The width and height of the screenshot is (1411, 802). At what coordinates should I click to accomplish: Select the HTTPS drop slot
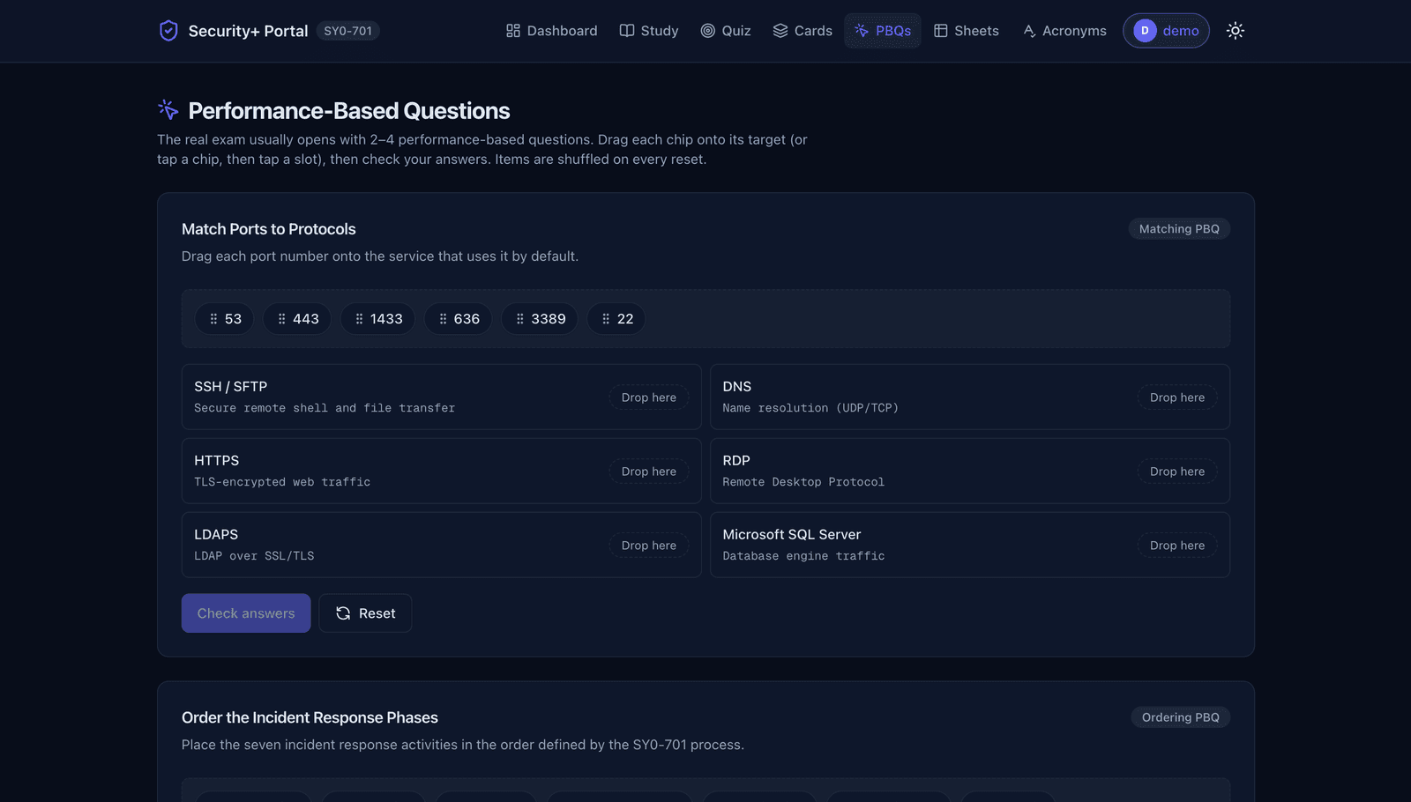649,472
